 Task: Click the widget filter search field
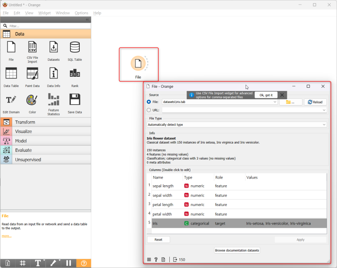(x=45, y=26)
